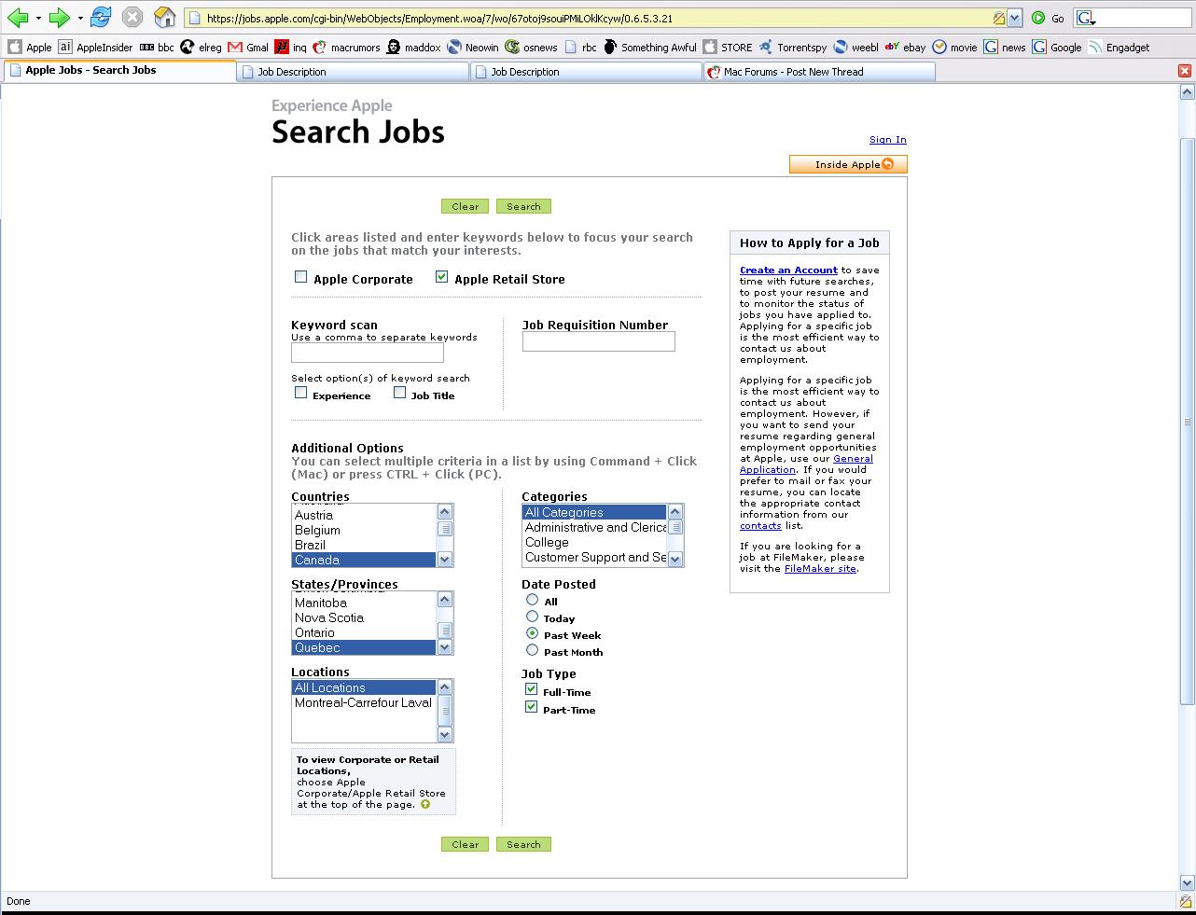Click the top Search button

point(523,206)
